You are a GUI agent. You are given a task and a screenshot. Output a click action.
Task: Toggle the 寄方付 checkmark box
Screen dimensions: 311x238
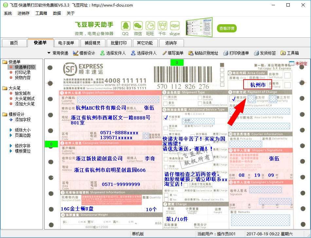(x=233, y=99)
